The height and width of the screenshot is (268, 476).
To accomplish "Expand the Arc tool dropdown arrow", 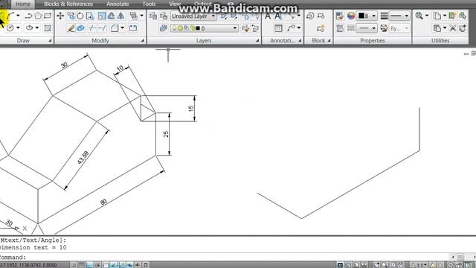I will tap(18, 16).
